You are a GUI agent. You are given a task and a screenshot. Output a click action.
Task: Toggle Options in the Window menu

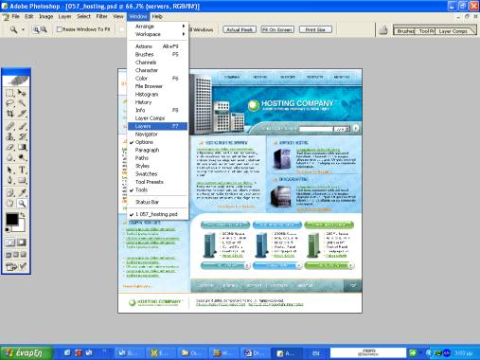[x=157, y=142]
